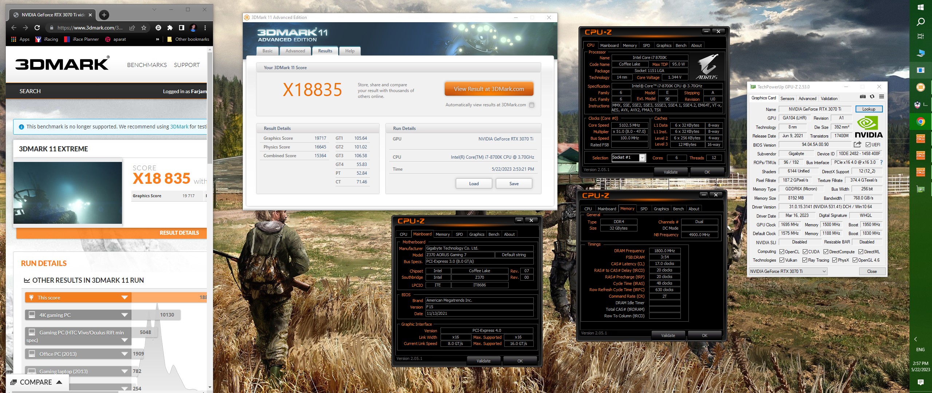
Task: Toggle the DirectML checkbox in GPU-Z
Action: click(861, 251)
